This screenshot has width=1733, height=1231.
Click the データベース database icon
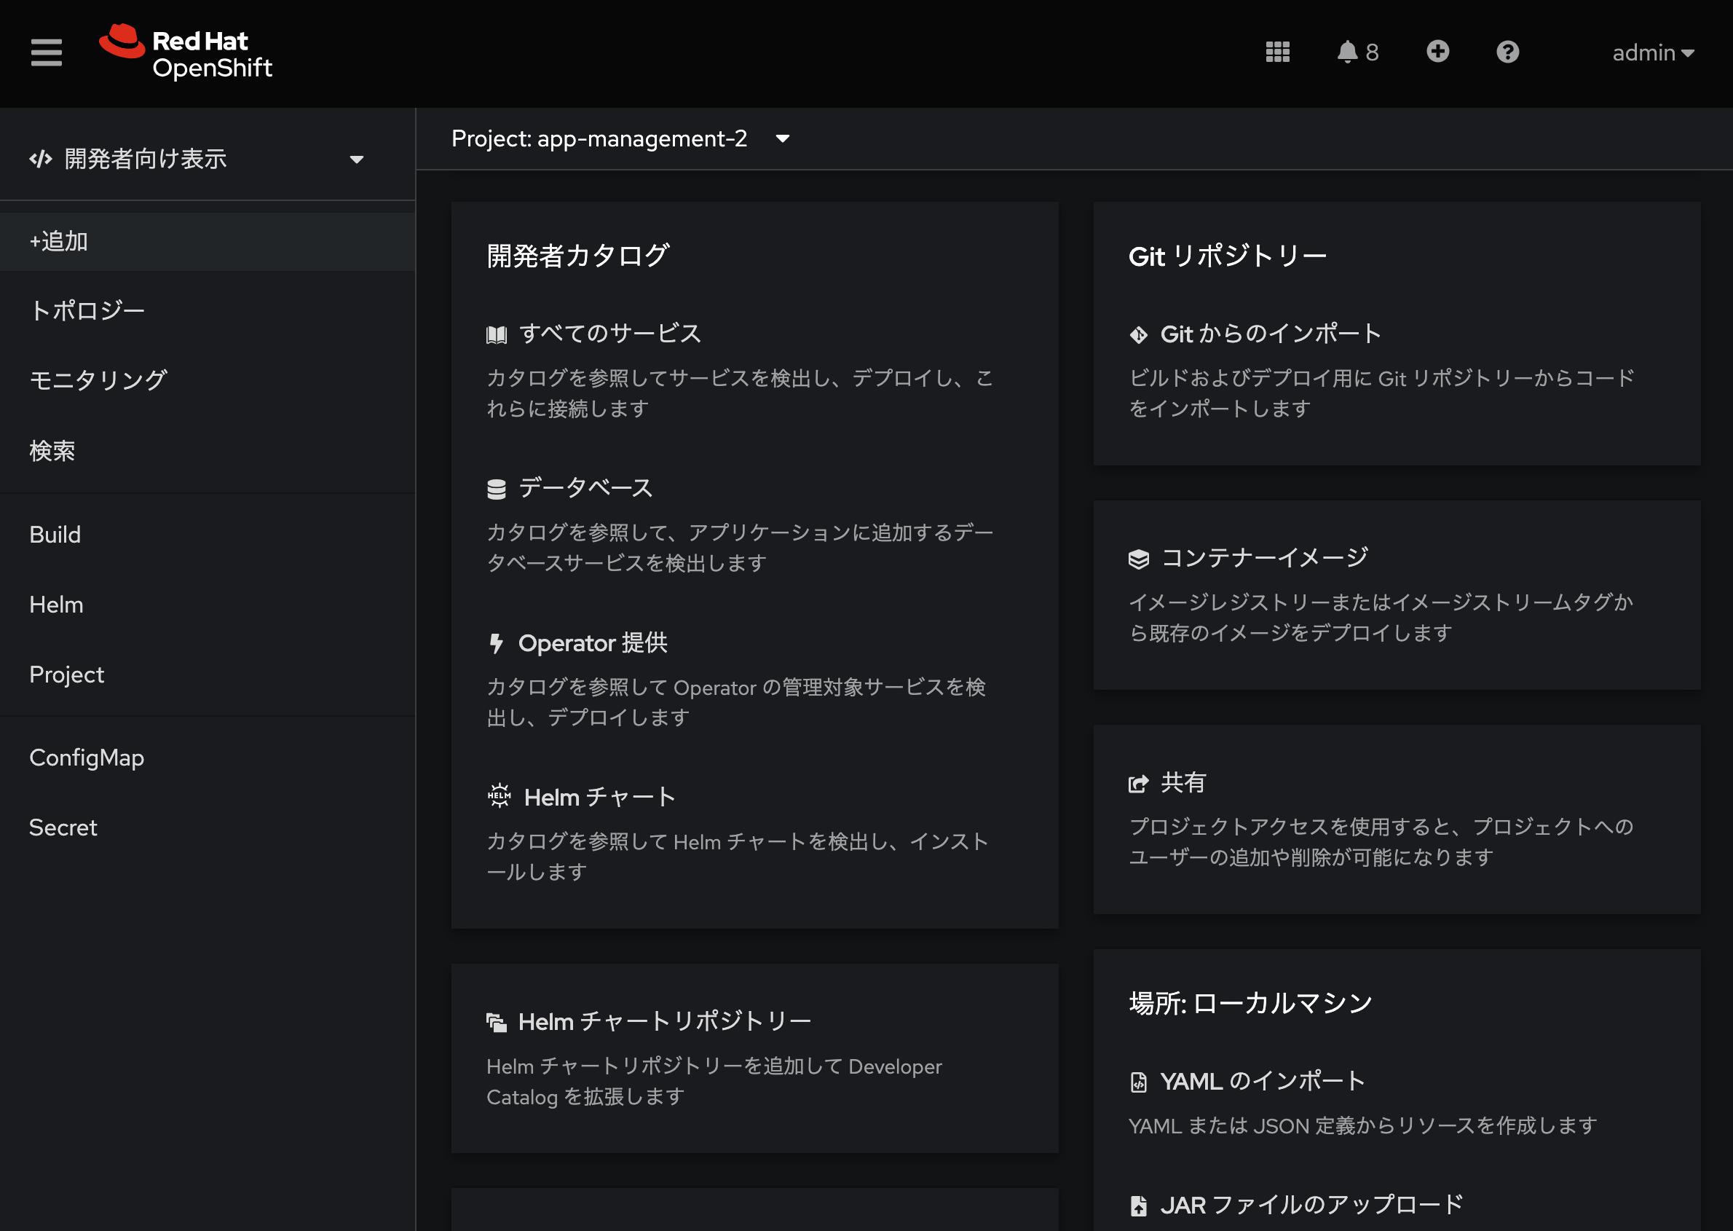click(x=497, y=489)
